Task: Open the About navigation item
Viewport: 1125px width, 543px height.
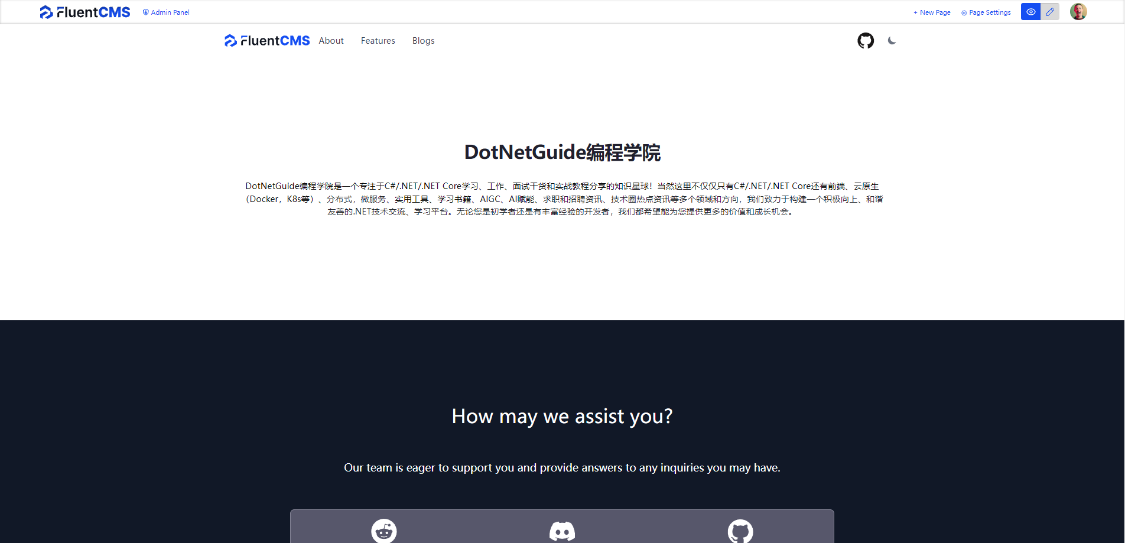Action: pyautogui.click(x=331, y=40)
